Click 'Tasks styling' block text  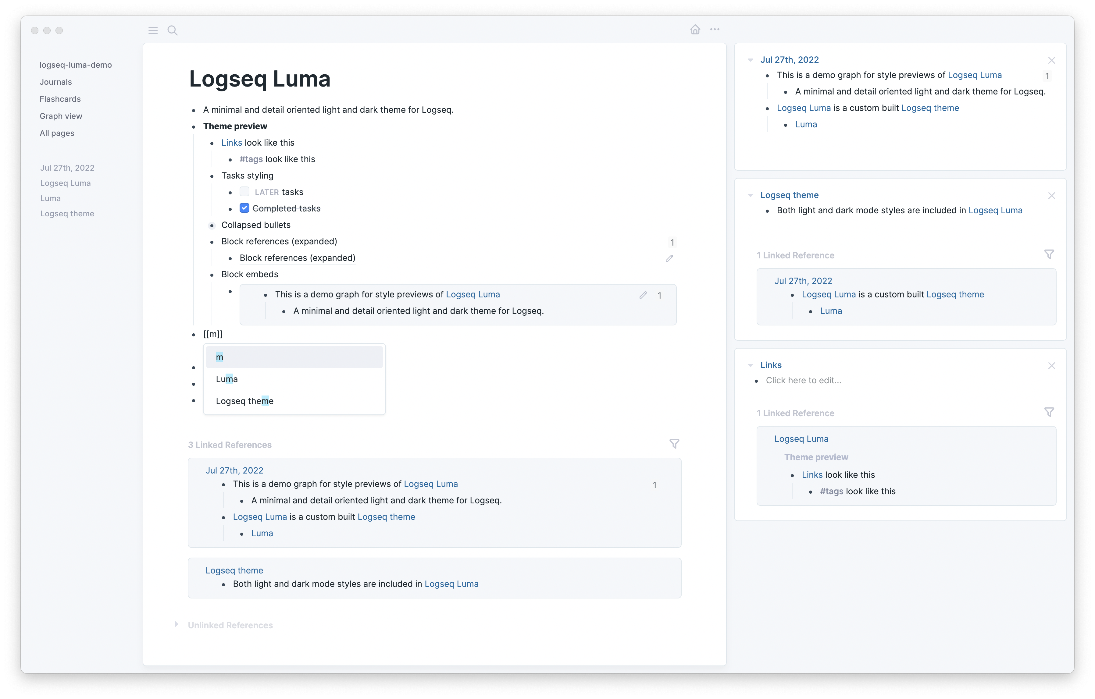coord(247,176)
